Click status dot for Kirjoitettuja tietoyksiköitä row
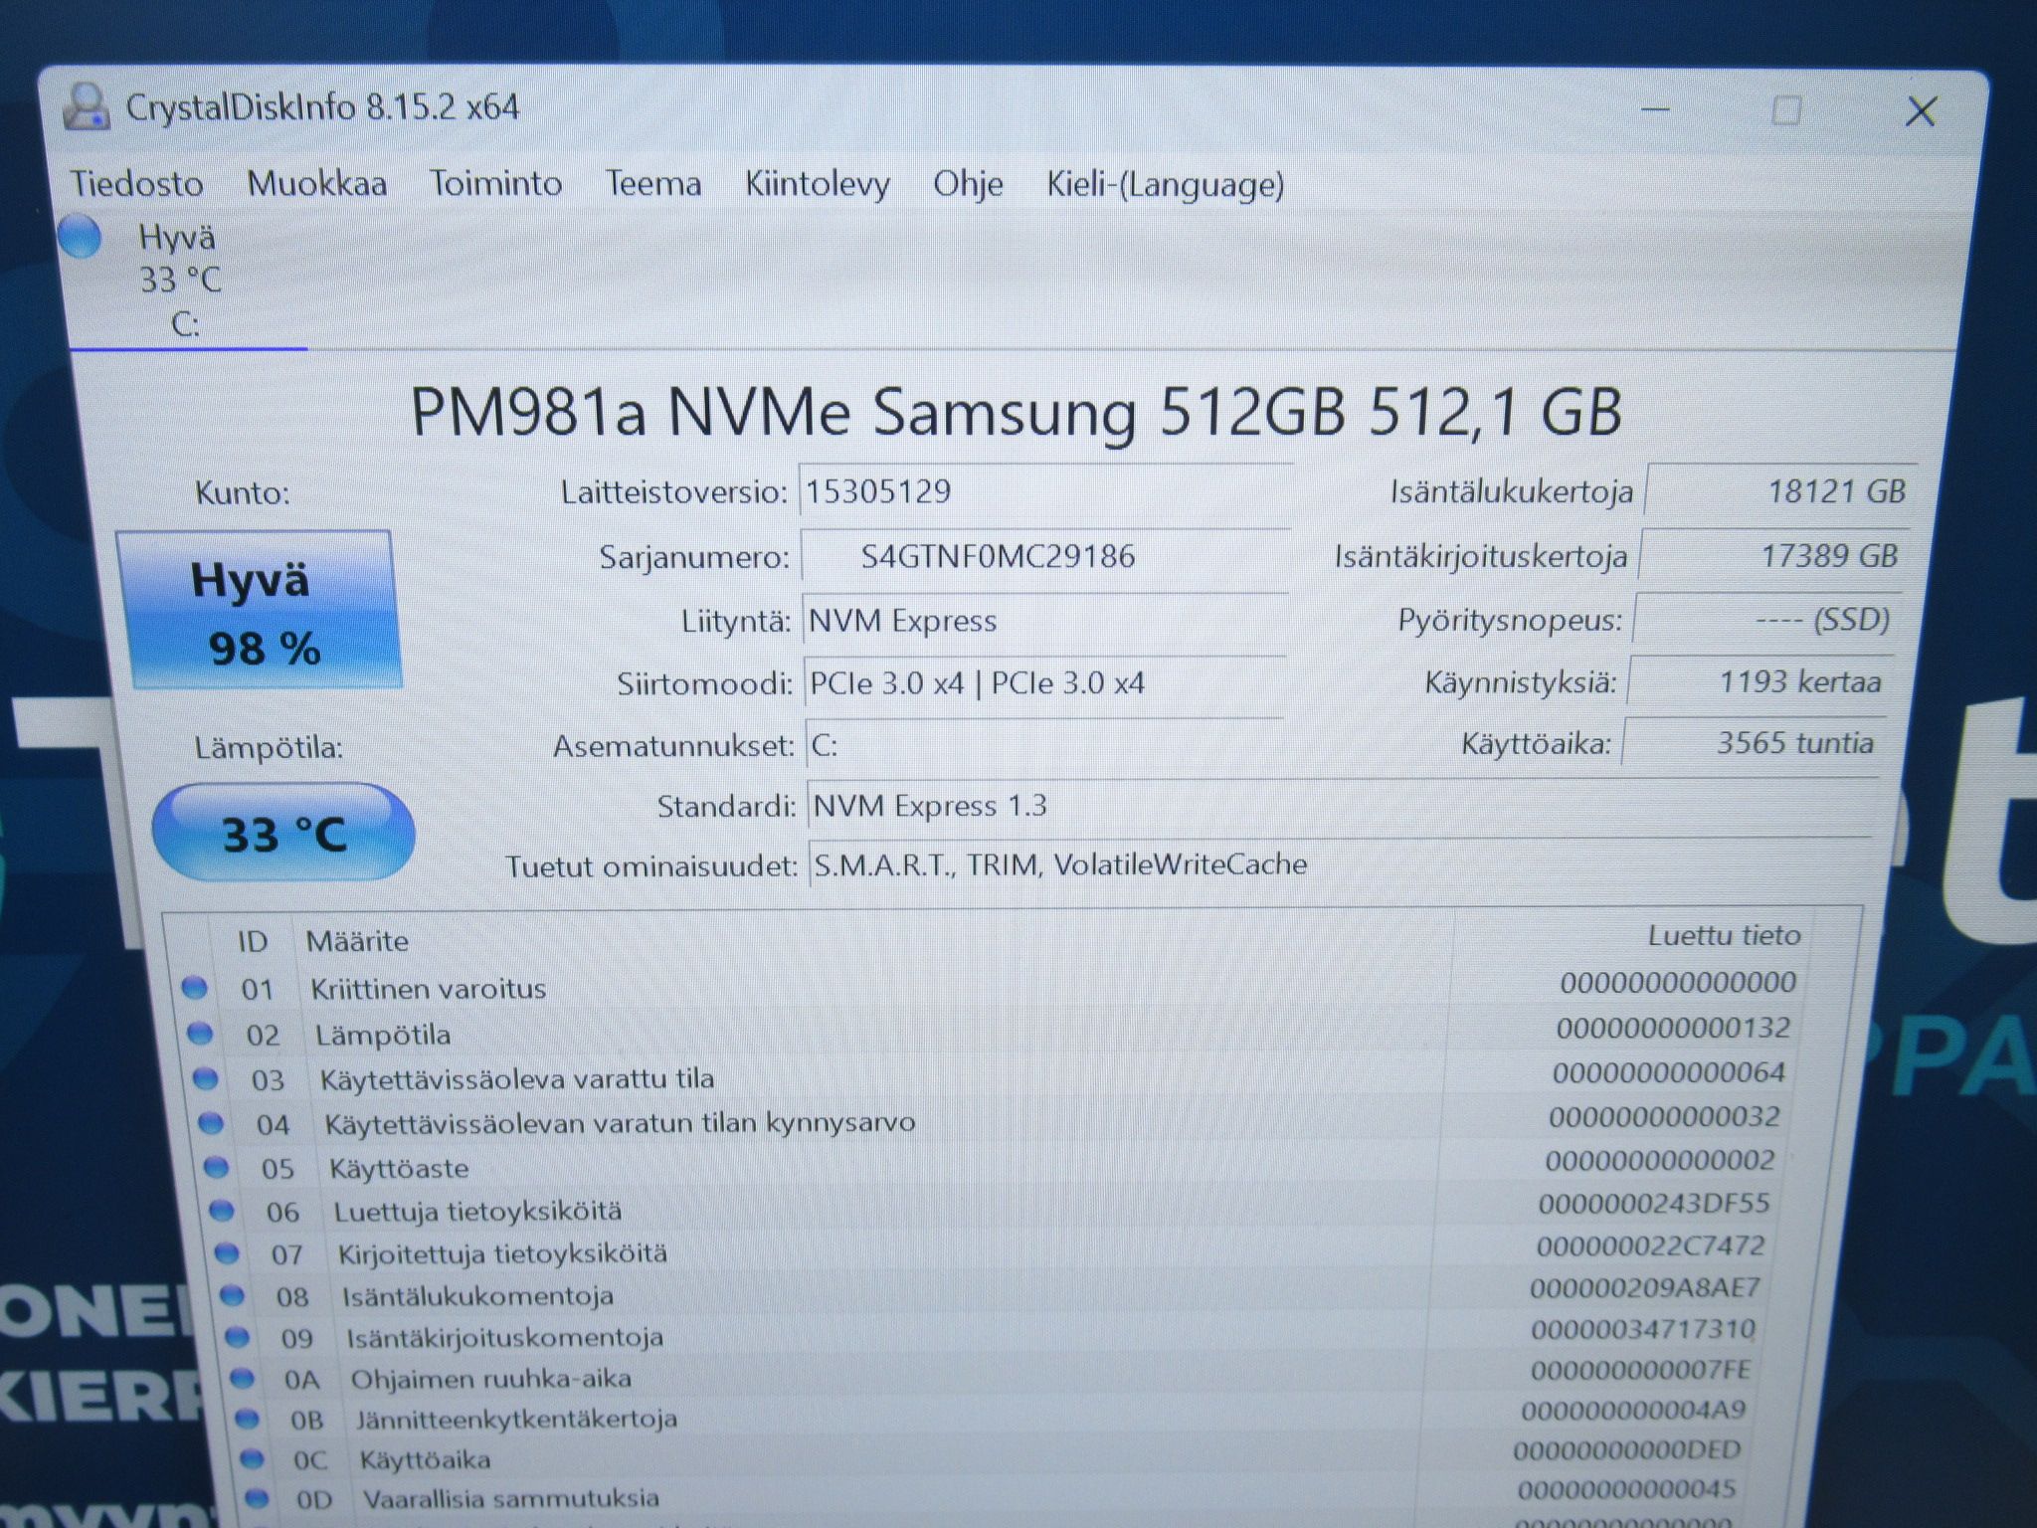The width and height of the screenshot is (2037, 1528). click(x=227, y=1253)
